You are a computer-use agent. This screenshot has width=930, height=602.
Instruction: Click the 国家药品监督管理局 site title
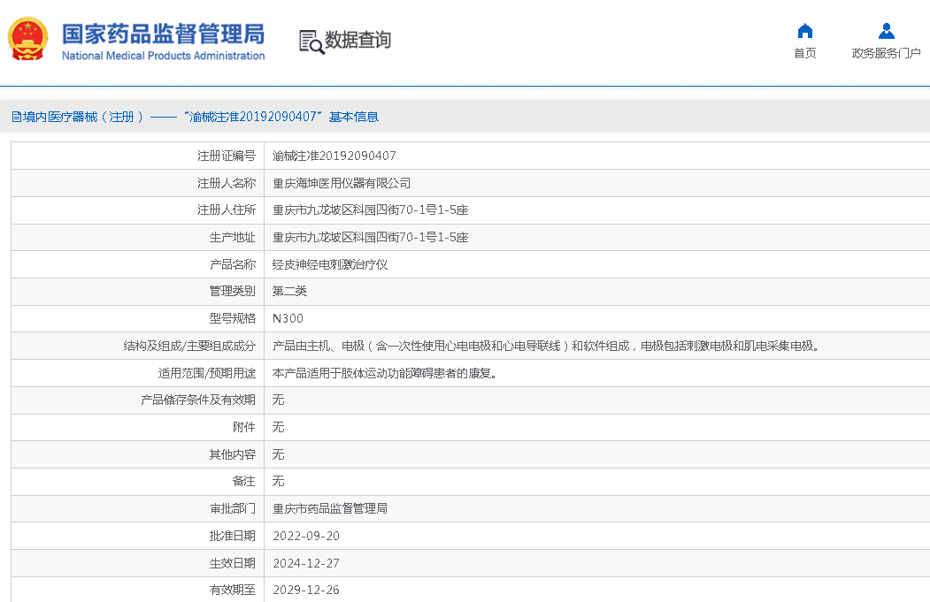(x=163, y=34)
